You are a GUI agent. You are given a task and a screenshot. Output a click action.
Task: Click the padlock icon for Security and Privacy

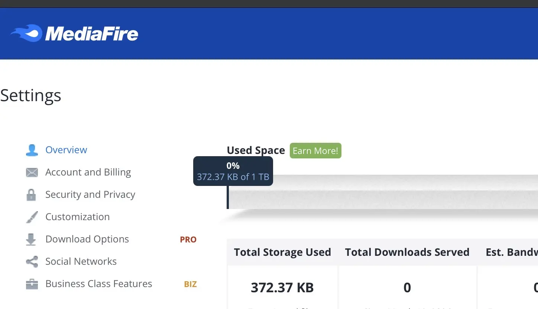[32, 194]
